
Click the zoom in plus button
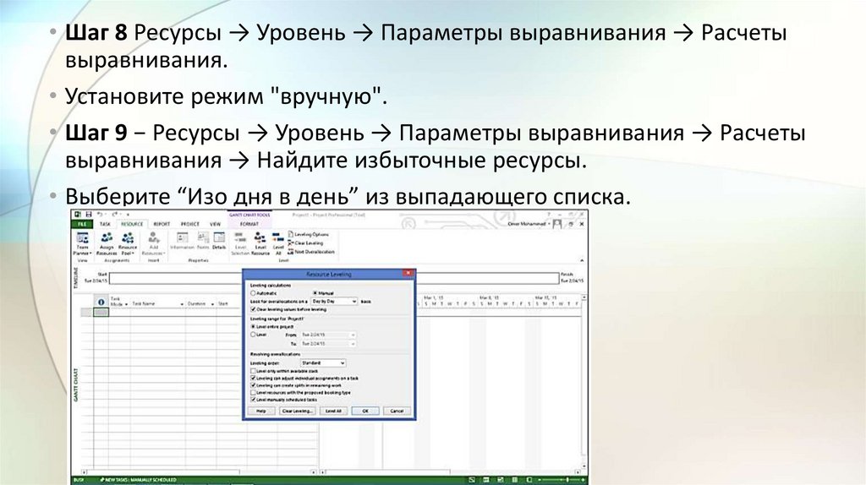click(x=584, y=480)
